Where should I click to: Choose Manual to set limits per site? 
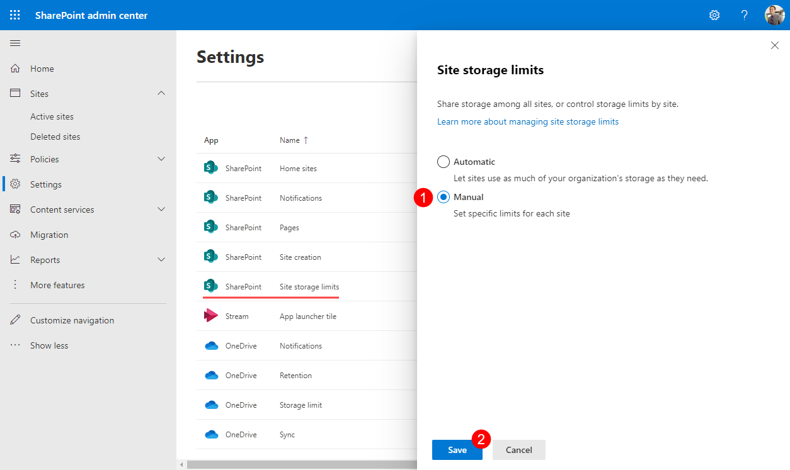pos(444,196)
